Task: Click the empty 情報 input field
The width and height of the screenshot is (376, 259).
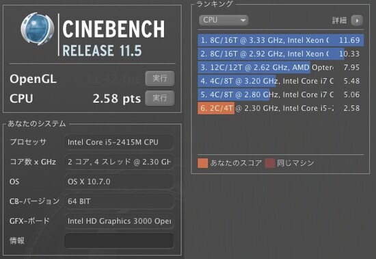Action: pyautogui.click(x=119, y=241)
